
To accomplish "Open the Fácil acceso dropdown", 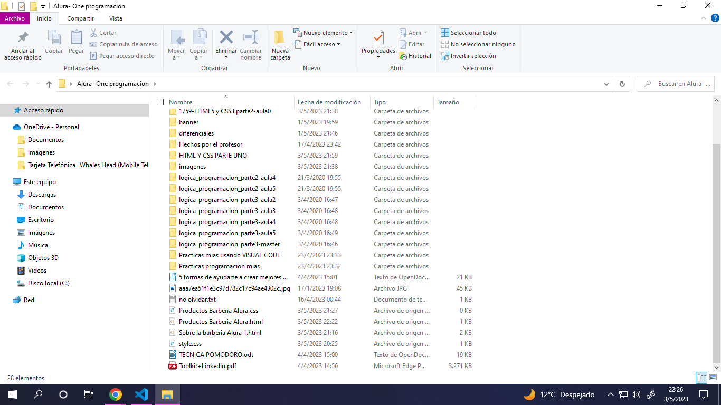I will coord(317,44).
